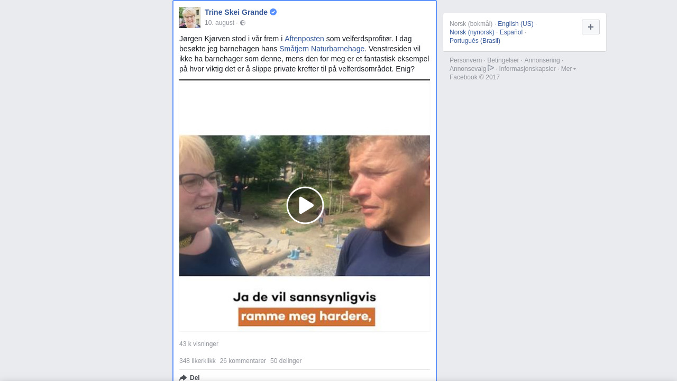Click the public globe icon beside the date
677x381 pixels.
(243, 23)
